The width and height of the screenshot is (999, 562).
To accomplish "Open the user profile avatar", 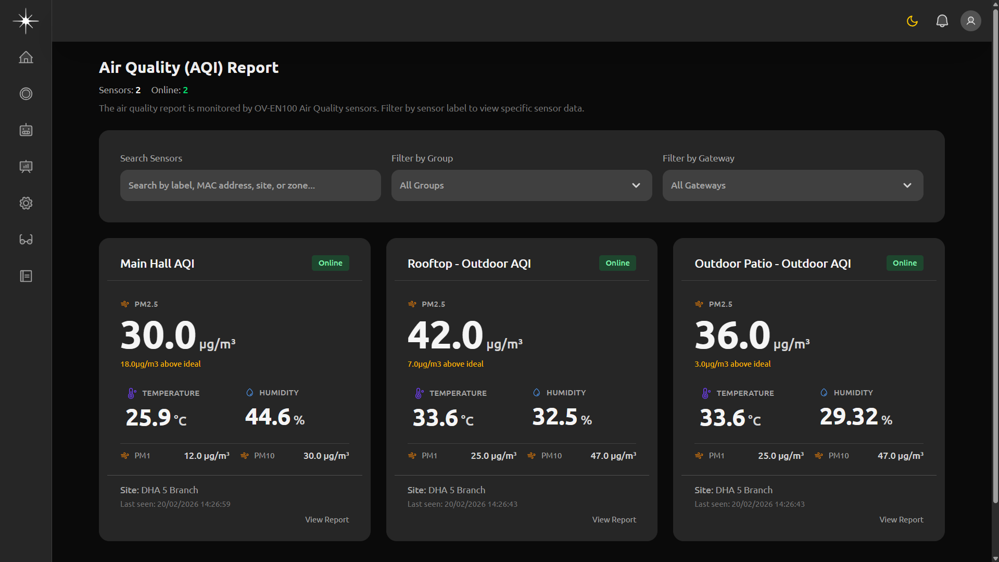I will tap(970, 21).
